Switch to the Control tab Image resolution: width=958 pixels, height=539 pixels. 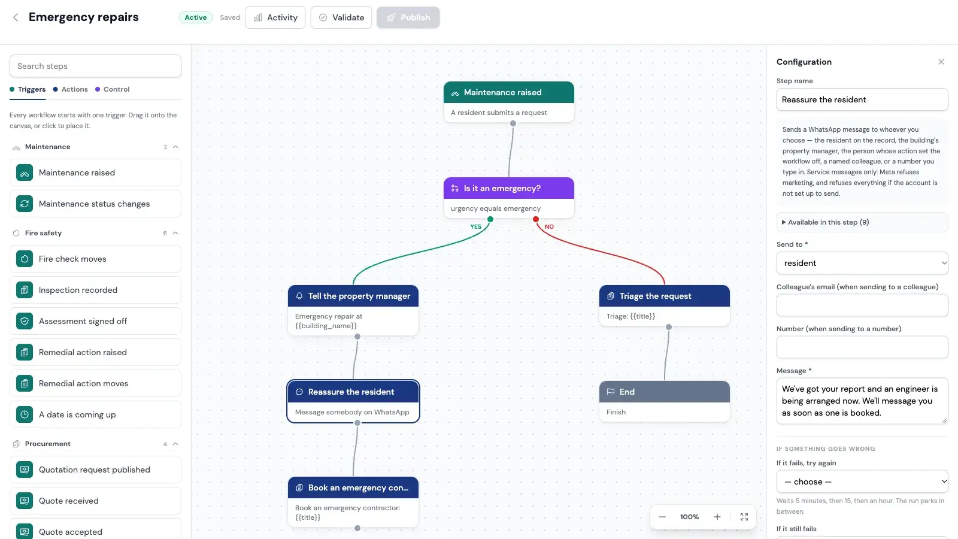pos(113,89)
